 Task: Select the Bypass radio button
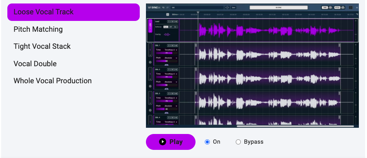coord(238,142)
